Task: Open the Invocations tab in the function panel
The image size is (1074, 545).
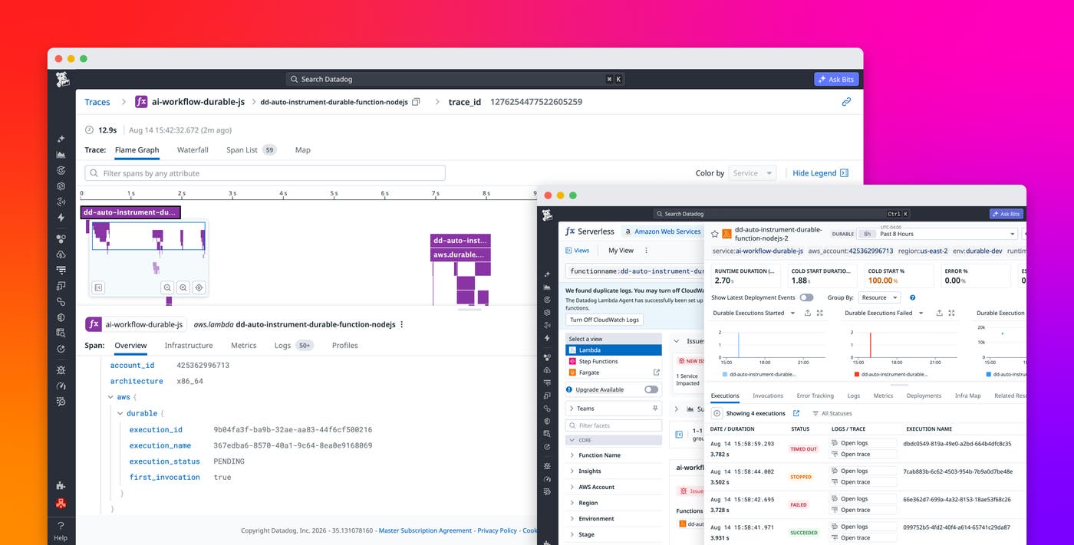Action: pyautogui.click(x=768, y=396)
